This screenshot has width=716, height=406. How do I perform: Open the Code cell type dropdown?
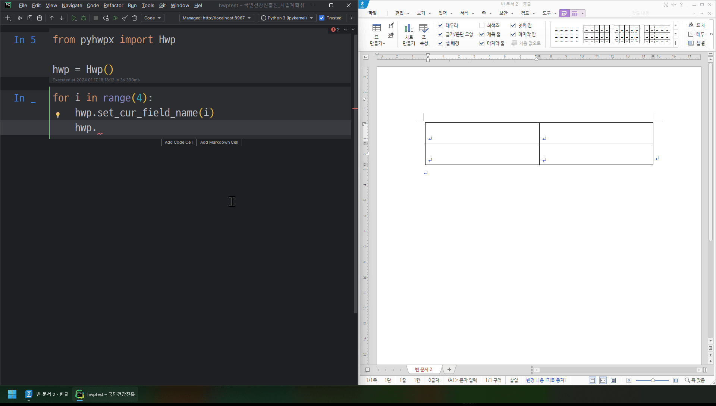(153, 18)
